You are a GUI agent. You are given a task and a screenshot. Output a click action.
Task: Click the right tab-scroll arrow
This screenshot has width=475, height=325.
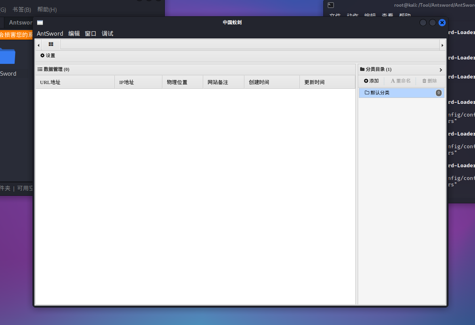[x=442, y=45]
